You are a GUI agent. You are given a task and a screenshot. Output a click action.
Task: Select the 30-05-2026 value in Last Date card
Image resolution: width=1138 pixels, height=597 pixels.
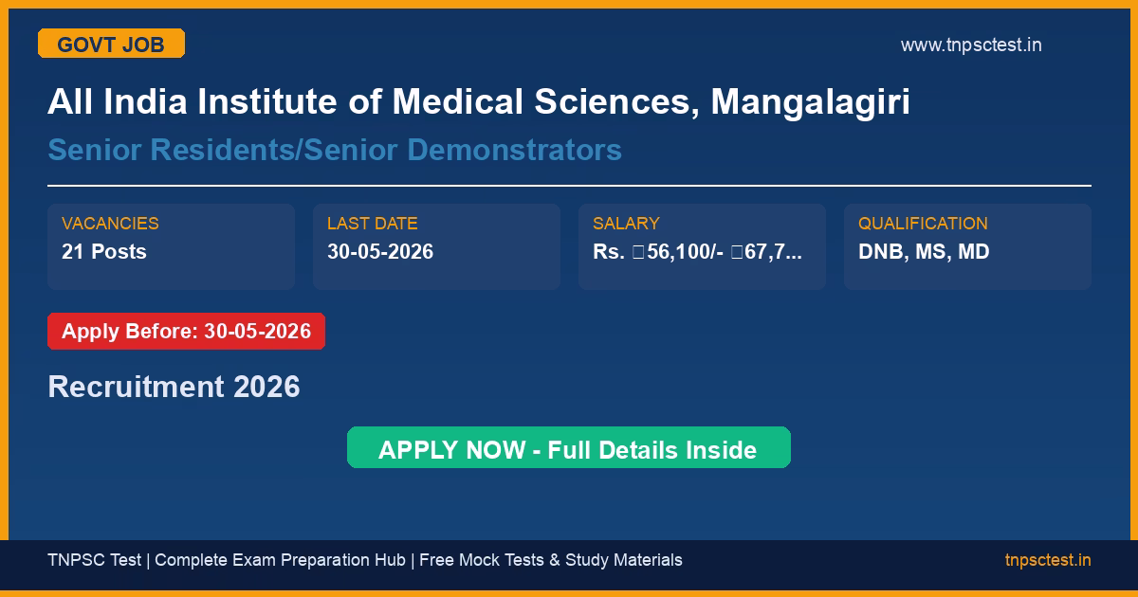coord(379,251)
